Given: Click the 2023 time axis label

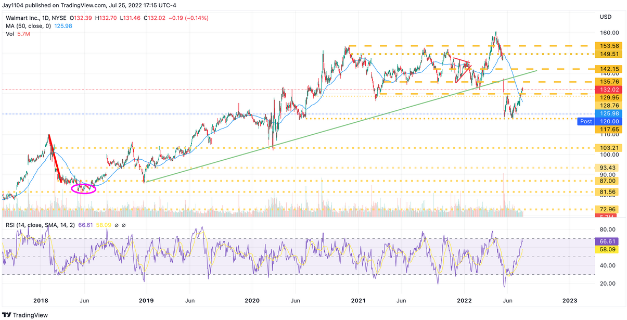Looking at the screenshot, I should click(x=570, y=300).
